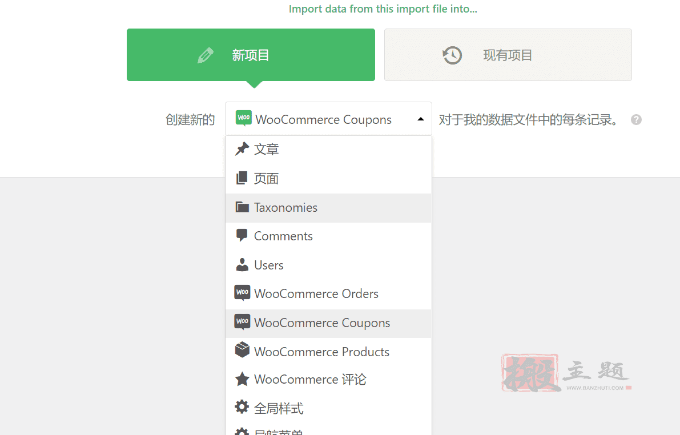Click the history clock icon in 现有项目
The image size is (680, 435).
coord(452,55)
